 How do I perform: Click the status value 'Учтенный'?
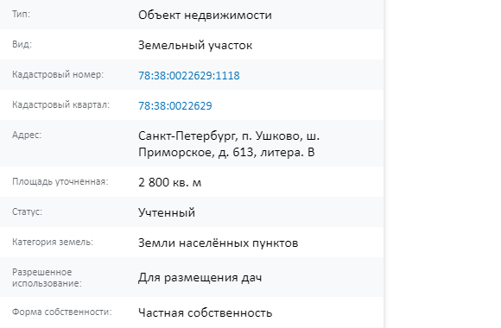pos(167,212)
